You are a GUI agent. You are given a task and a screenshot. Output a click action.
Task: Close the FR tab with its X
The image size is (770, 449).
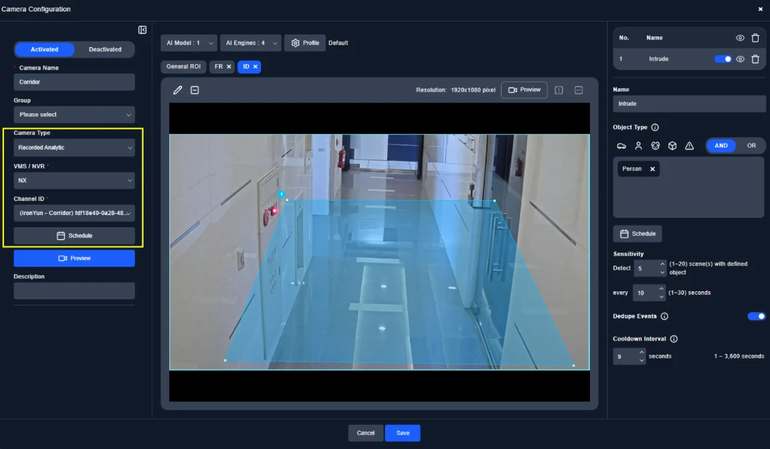pos(229,67)
